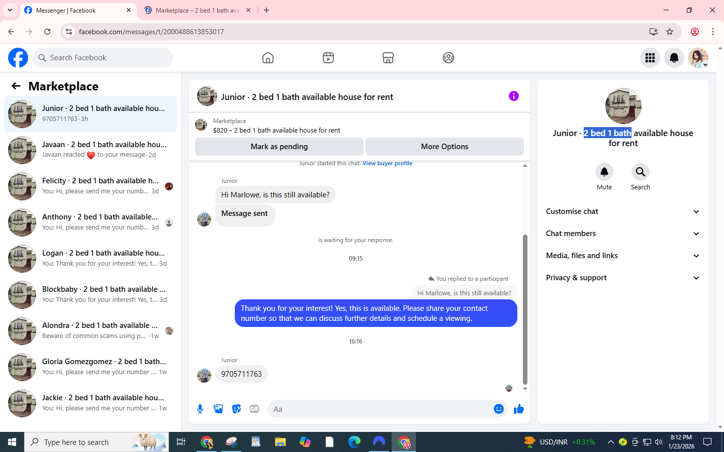Open the system clock and date
Screen dimensions: 724x452
coord(681,442)
